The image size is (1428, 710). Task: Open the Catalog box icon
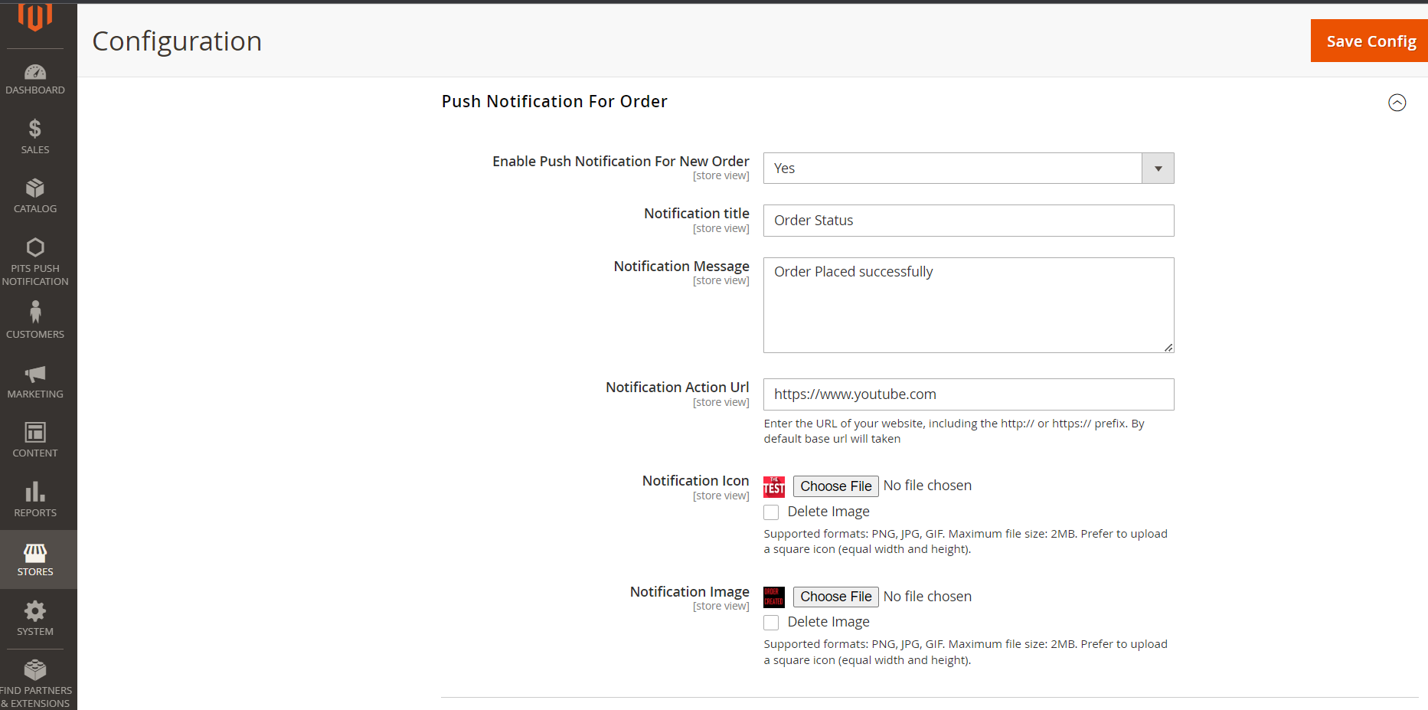pos(35,188)
